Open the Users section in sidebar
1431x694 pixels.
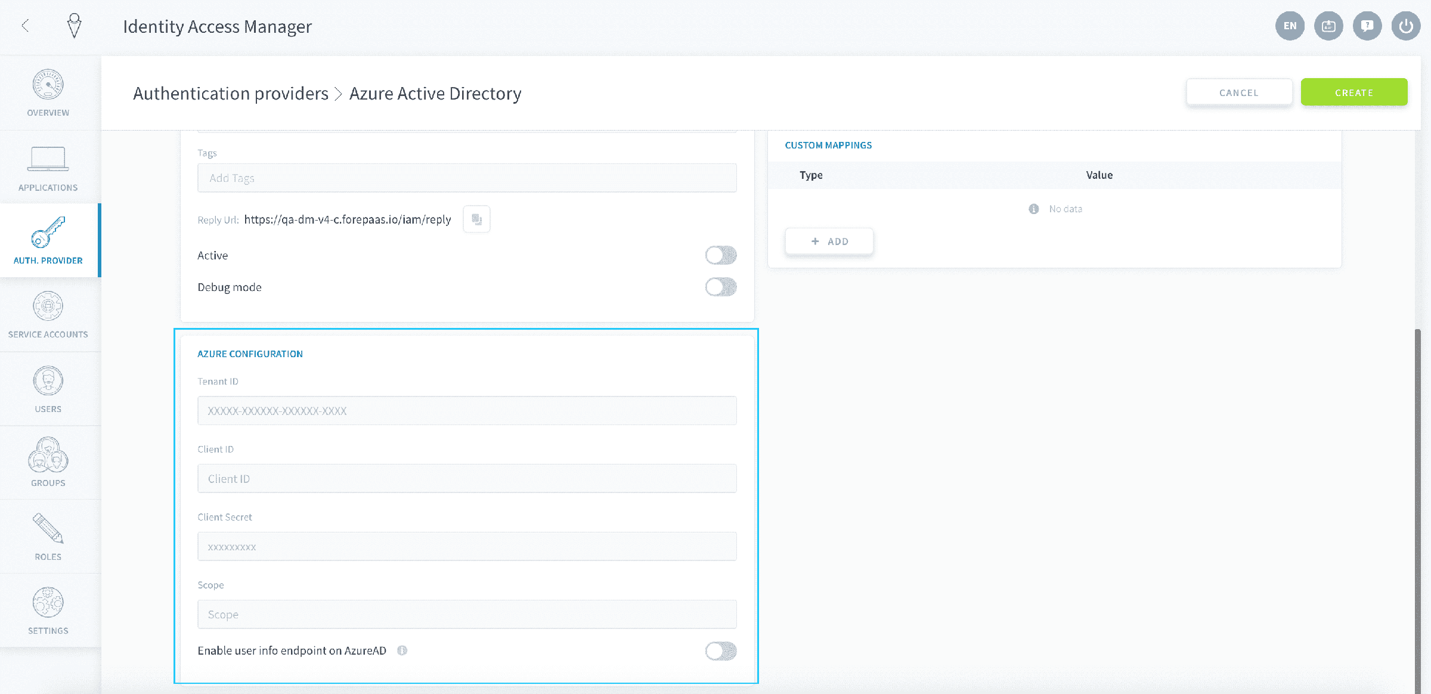coord(48,389)
